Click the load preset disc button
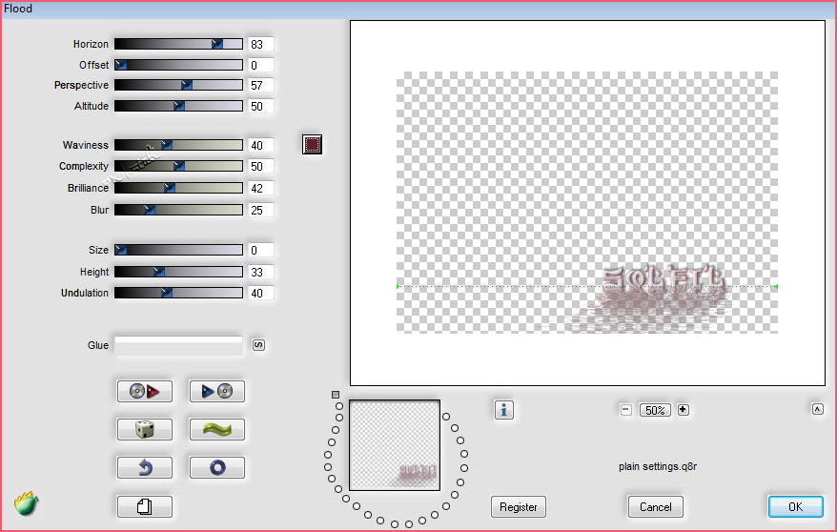837x532 pixels. pos(145,391)
